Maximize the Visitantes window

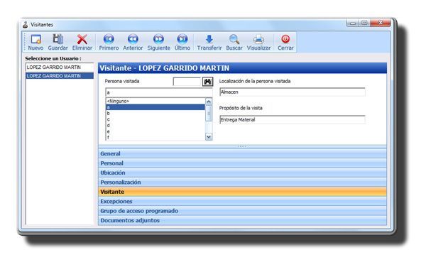364,23
